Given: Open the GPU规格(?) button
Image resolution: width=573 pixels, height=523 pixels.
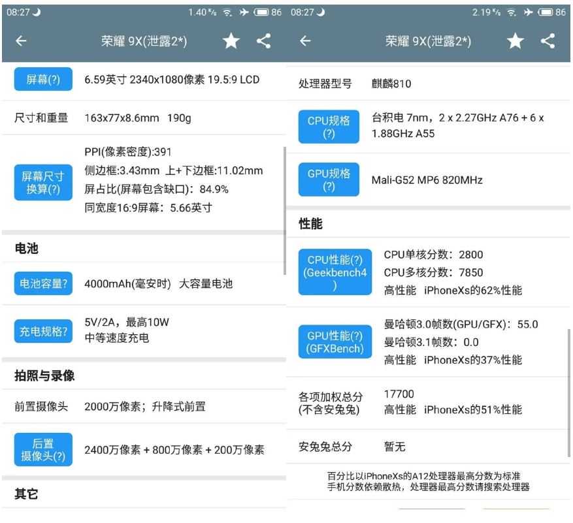Looking at the screenshot, I should (329, 180).
